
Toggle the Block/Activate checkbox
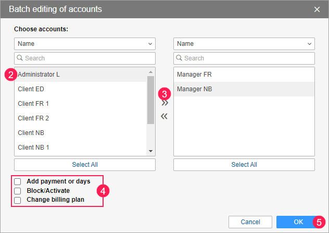(18, 191)
